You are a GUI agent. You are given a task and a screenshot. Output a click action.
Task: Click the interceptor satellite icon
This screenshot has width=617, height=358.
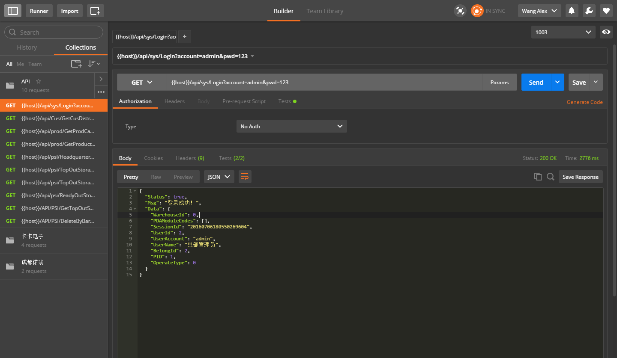click(x=460, y=11)
